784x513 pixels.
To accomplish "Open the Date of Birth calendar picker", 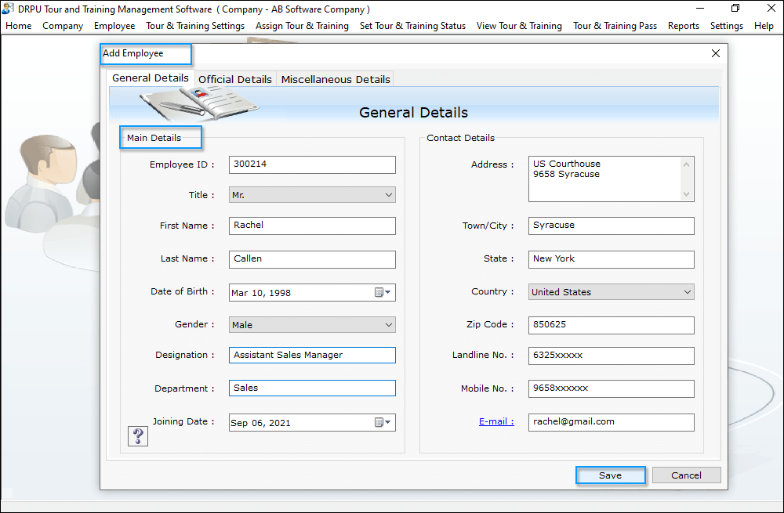I will point(383,293).
